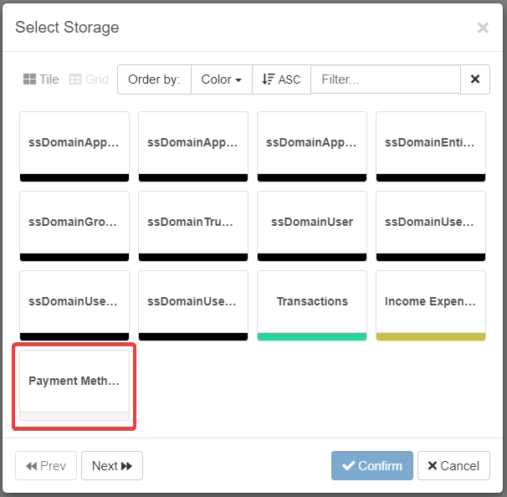Go back with the Prev button
The height and width of the screenshot is (497, 507).
[x=46, y=466]
